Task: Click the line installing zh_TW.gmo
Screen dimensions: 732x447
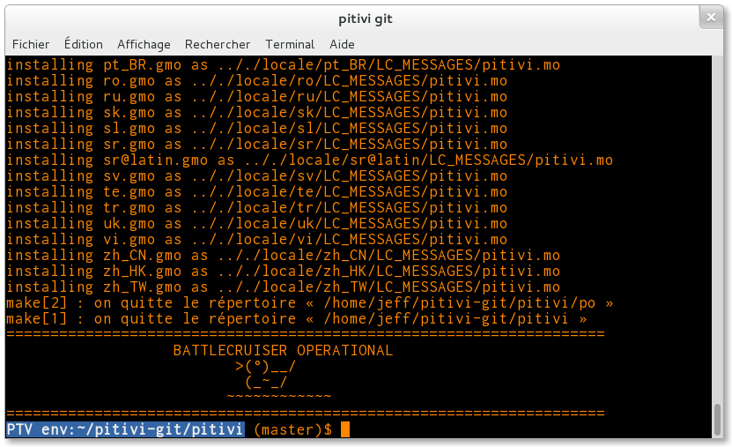Action: (x=284, y=287)
